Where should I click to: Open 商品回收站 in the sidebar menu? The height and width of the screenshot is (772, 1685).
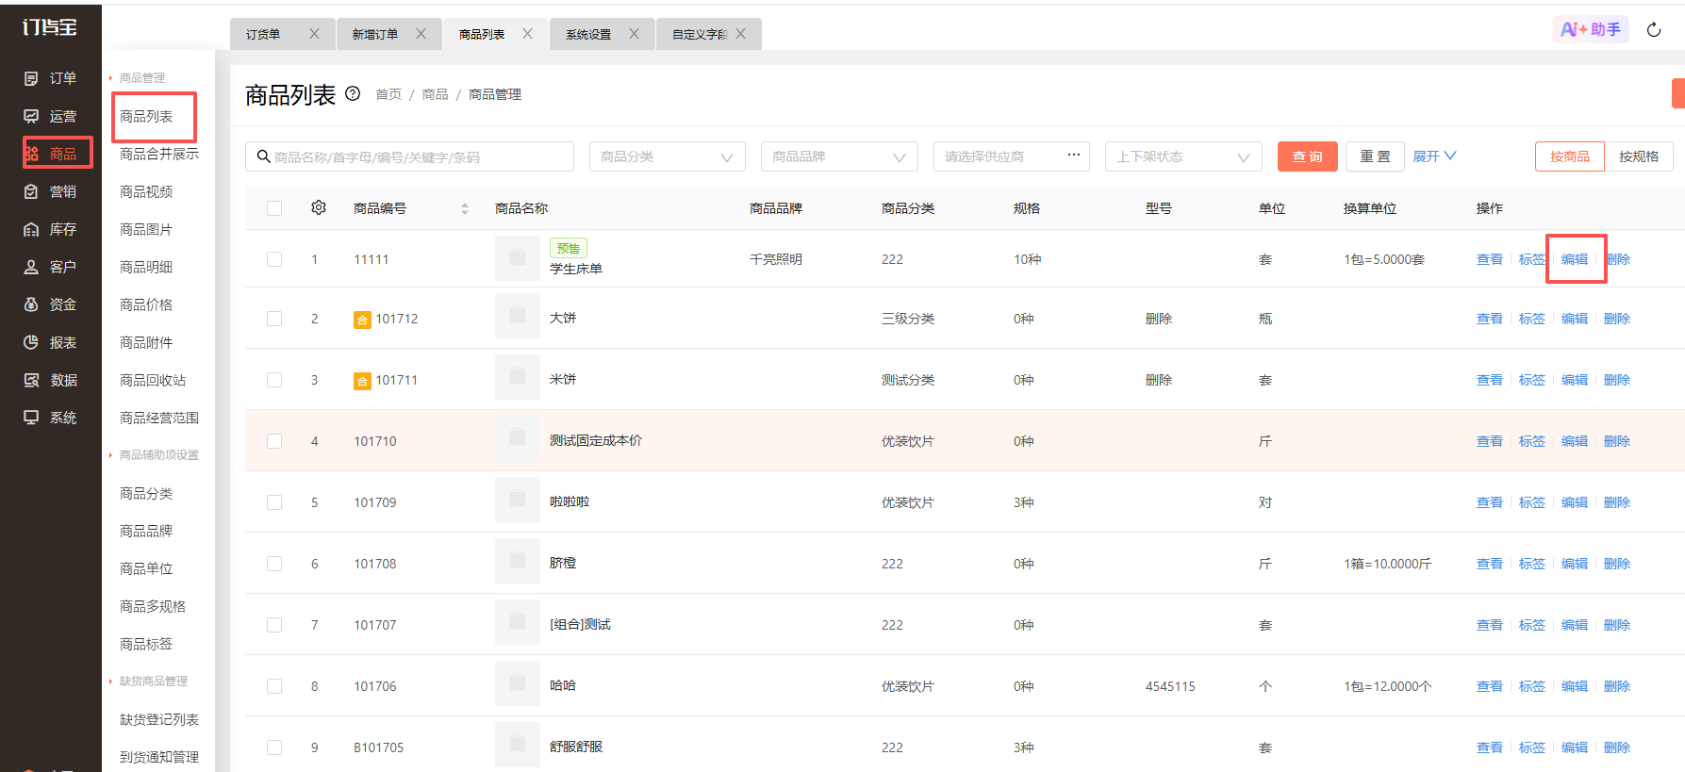click(153, 380)
